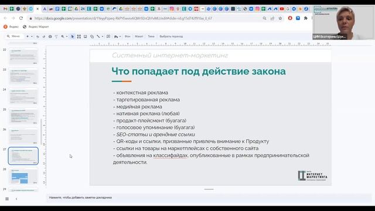Click the speaker webcam video tile
Screen dimensions: 375x211
pos(344,22)
